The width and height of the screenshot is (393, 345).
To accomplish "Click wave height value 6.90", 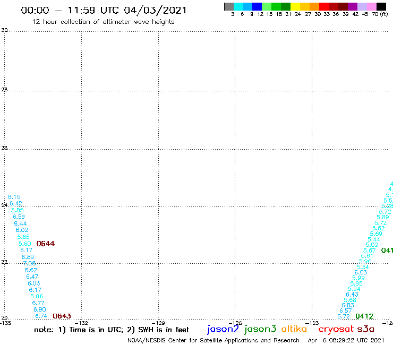I will click(40, 309).
